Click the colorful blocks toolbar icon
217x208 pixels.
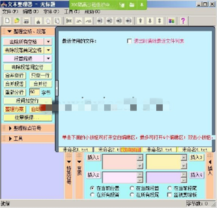coord(171,21)
